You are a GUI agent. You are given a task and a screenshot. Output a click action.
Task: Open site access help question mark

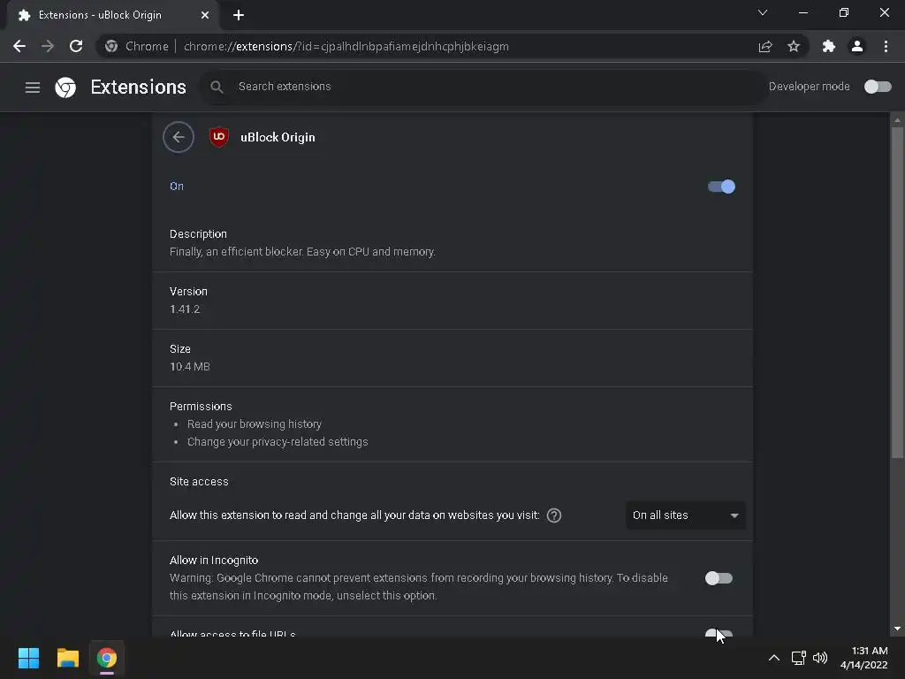[553, 515]
